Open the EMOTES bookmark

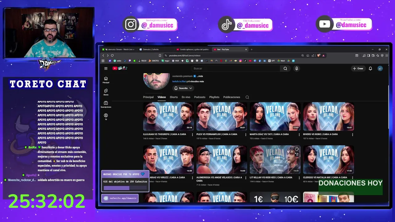[153, 61]
